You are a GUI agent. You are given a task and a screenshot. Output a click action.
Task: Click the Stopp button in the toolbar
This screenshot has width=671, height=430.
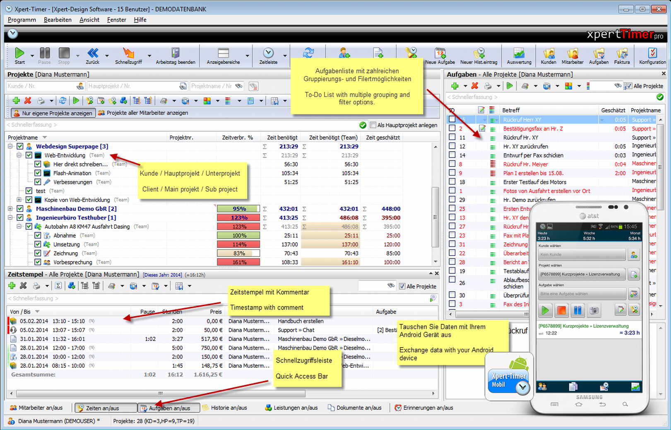[x=63, y=53]
